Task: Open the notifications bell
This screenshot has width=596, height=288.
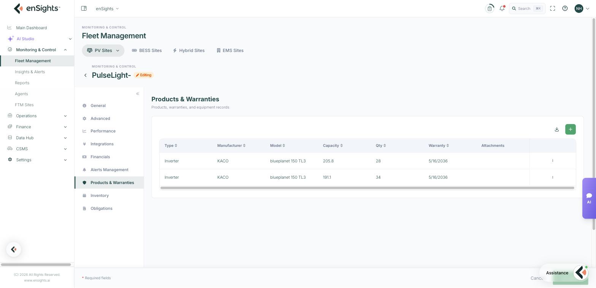Action: click(502, 8)
